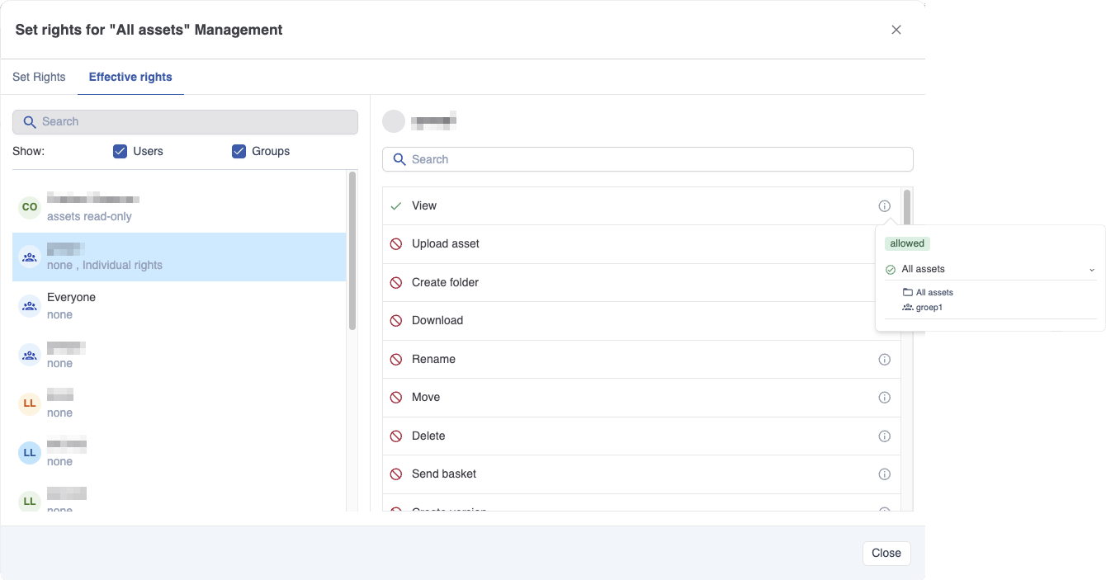
Task: Click denied icon beside Rename
Action: [x=396, y=360]
